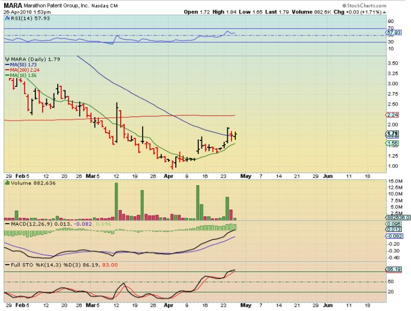This screenshot has height=311, width=411.
Task: Click the -0.40 label on the MACD axis
Action: 394,257
